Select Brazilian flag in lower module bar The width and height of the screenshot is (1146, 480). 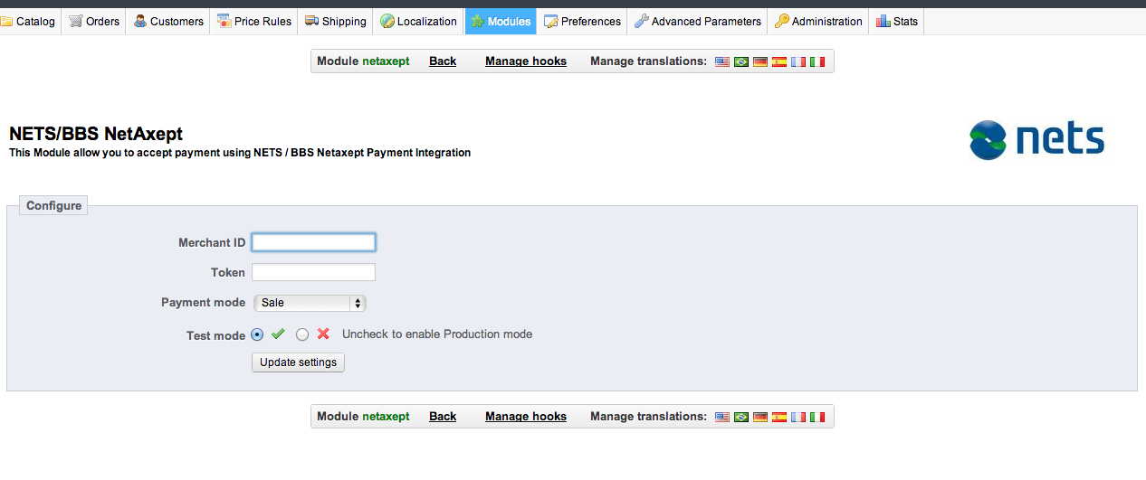coord(741,417)
